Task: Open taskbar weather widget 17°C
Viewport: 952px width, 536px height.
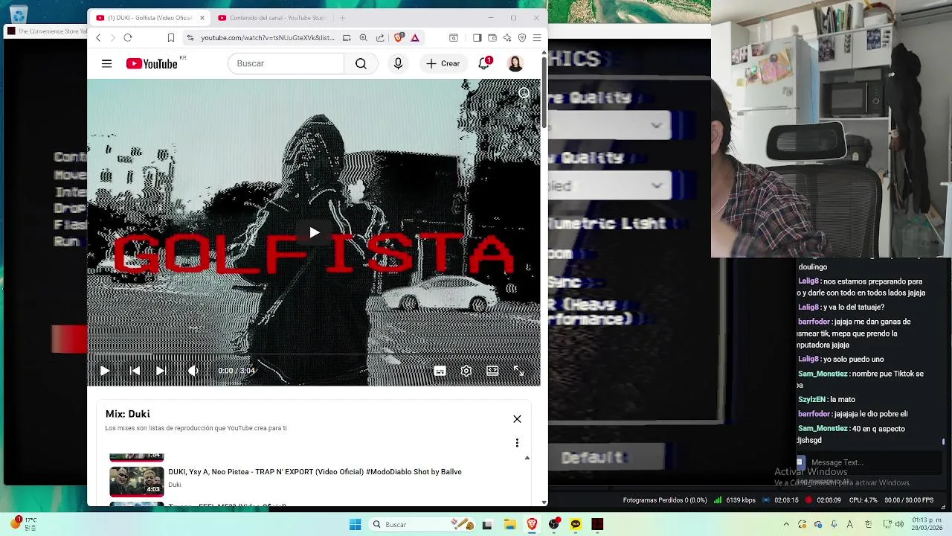Action: pos(22,524)
